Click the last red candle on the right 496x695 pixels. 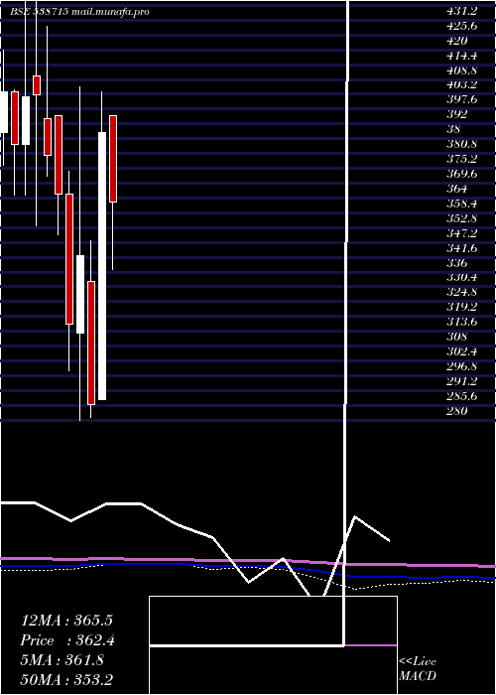click(x=113, y=159)
